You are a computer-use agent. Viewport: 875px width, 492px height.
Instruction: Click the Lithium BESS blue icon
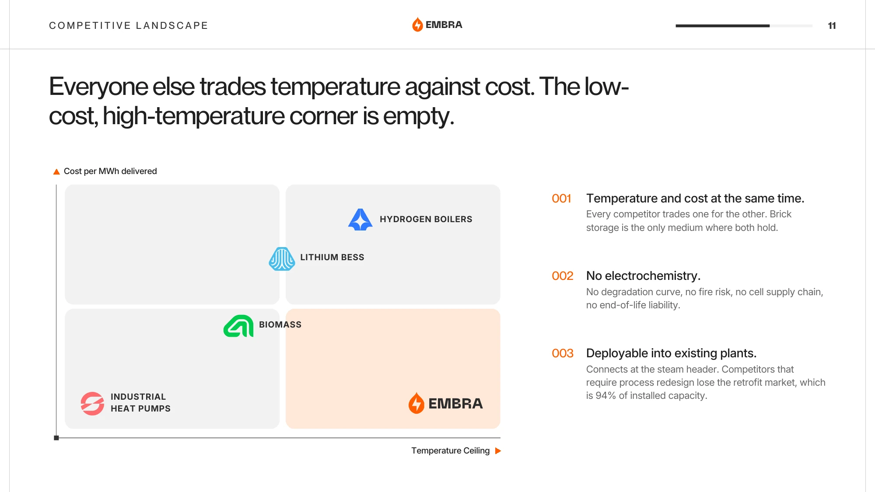(282, 259)
